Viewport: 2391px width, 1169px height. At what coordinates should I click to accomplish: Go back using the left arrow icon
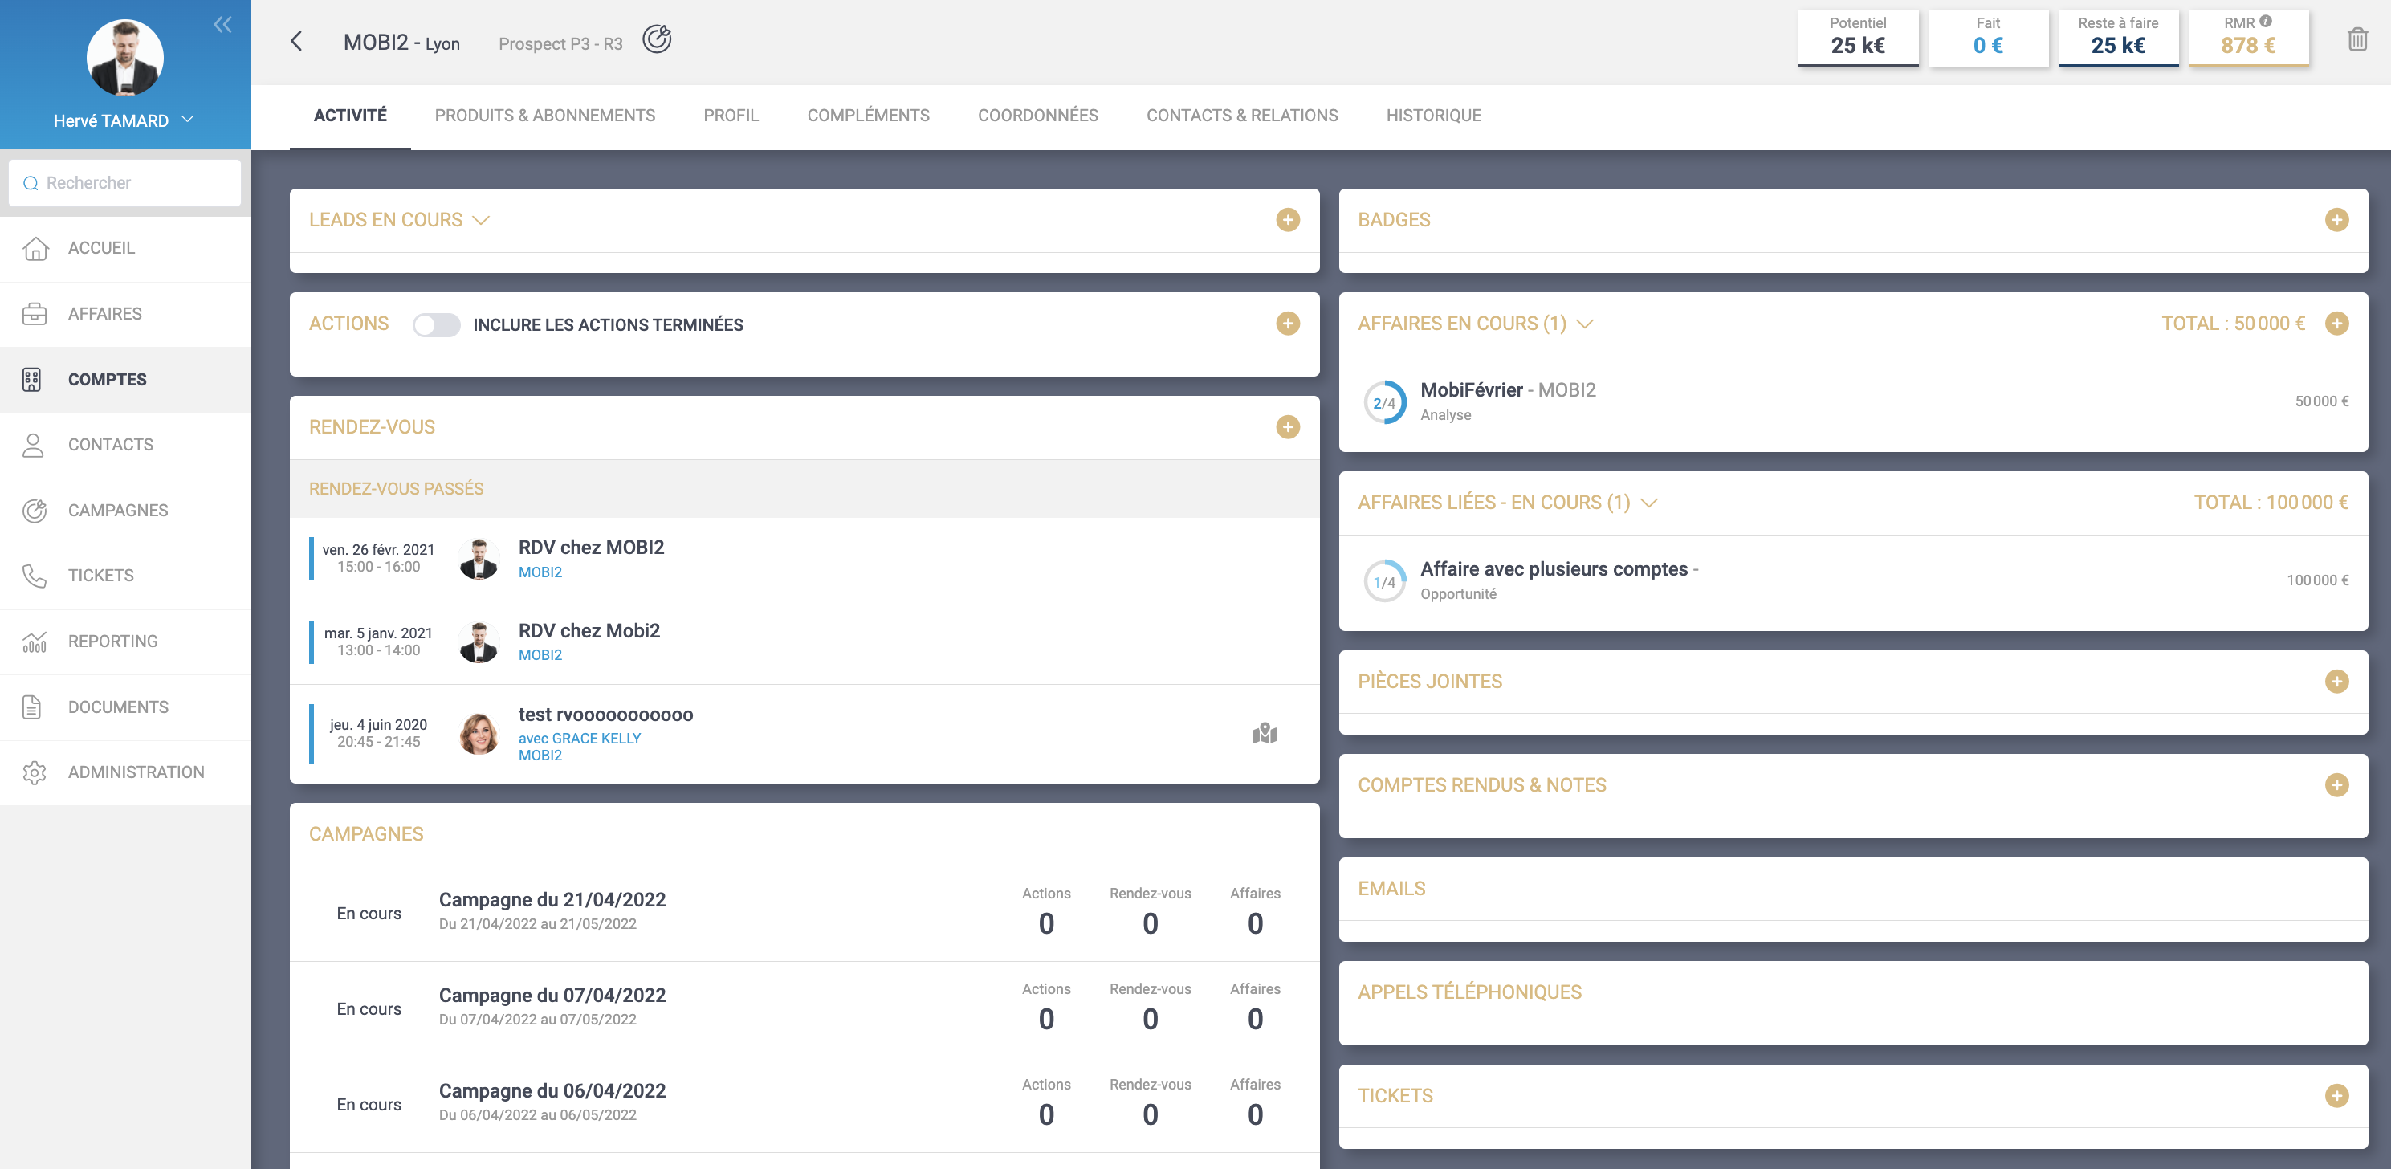pyautogui.click(x=296, y=41)
